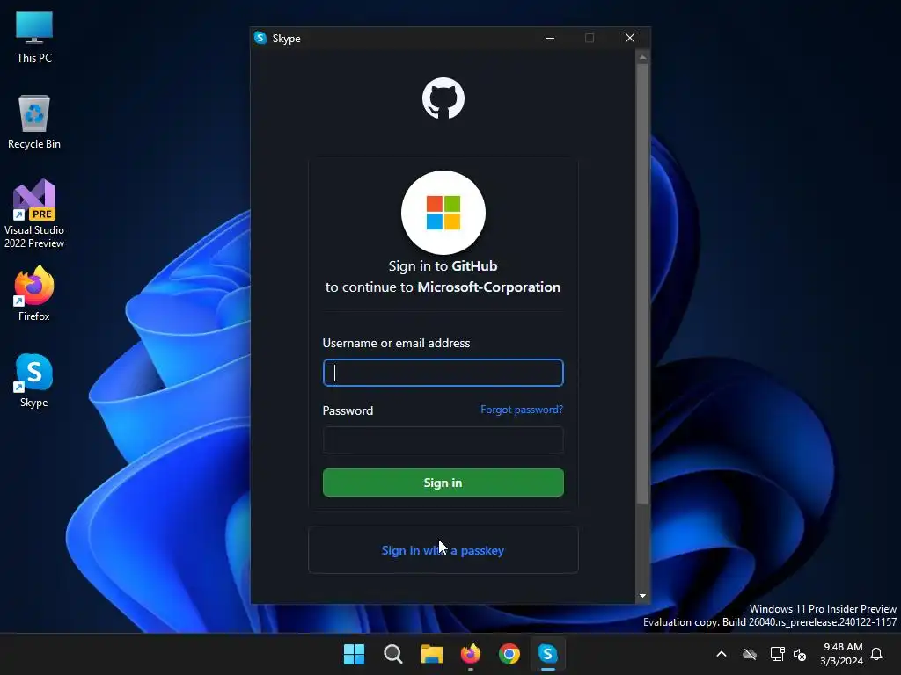901x675 pixels.
Task: Focus the Password input field
Action: [x=443, y=440]
